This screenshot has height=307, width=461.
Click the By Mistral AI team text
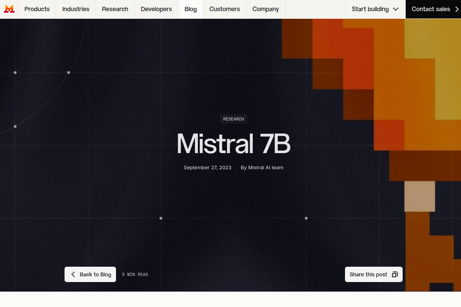(262, 168)
